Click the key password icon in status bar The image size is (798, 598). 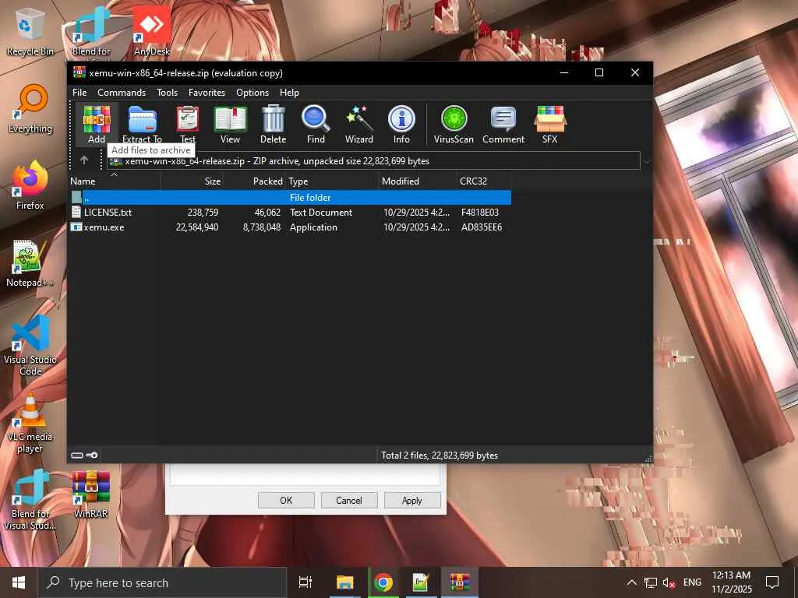[92, 455]
